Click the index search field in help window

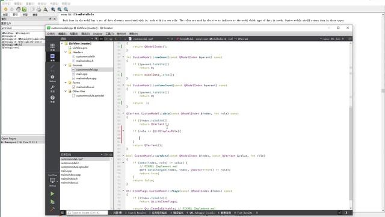tap(23, 28)
